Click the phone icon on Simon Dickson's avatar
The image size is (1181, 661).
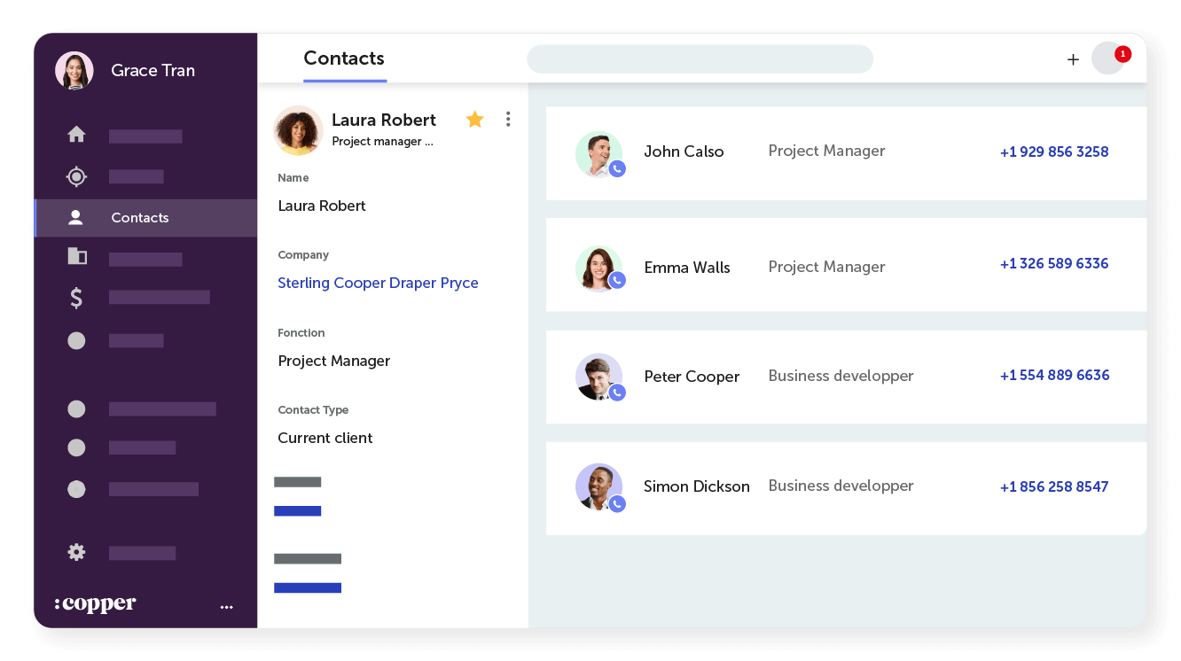point(617,503)
